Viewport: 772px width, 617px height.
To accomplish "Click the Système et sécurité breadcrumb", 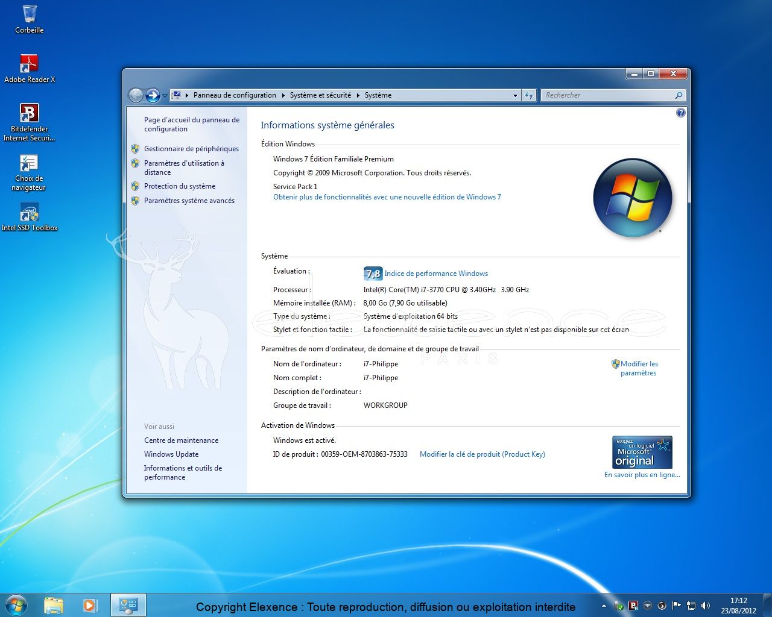I will (320, 95).
